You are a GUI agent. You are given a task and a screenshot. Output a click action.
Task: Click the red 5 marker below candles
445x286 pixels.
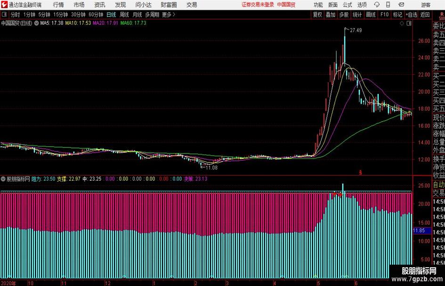361,172
